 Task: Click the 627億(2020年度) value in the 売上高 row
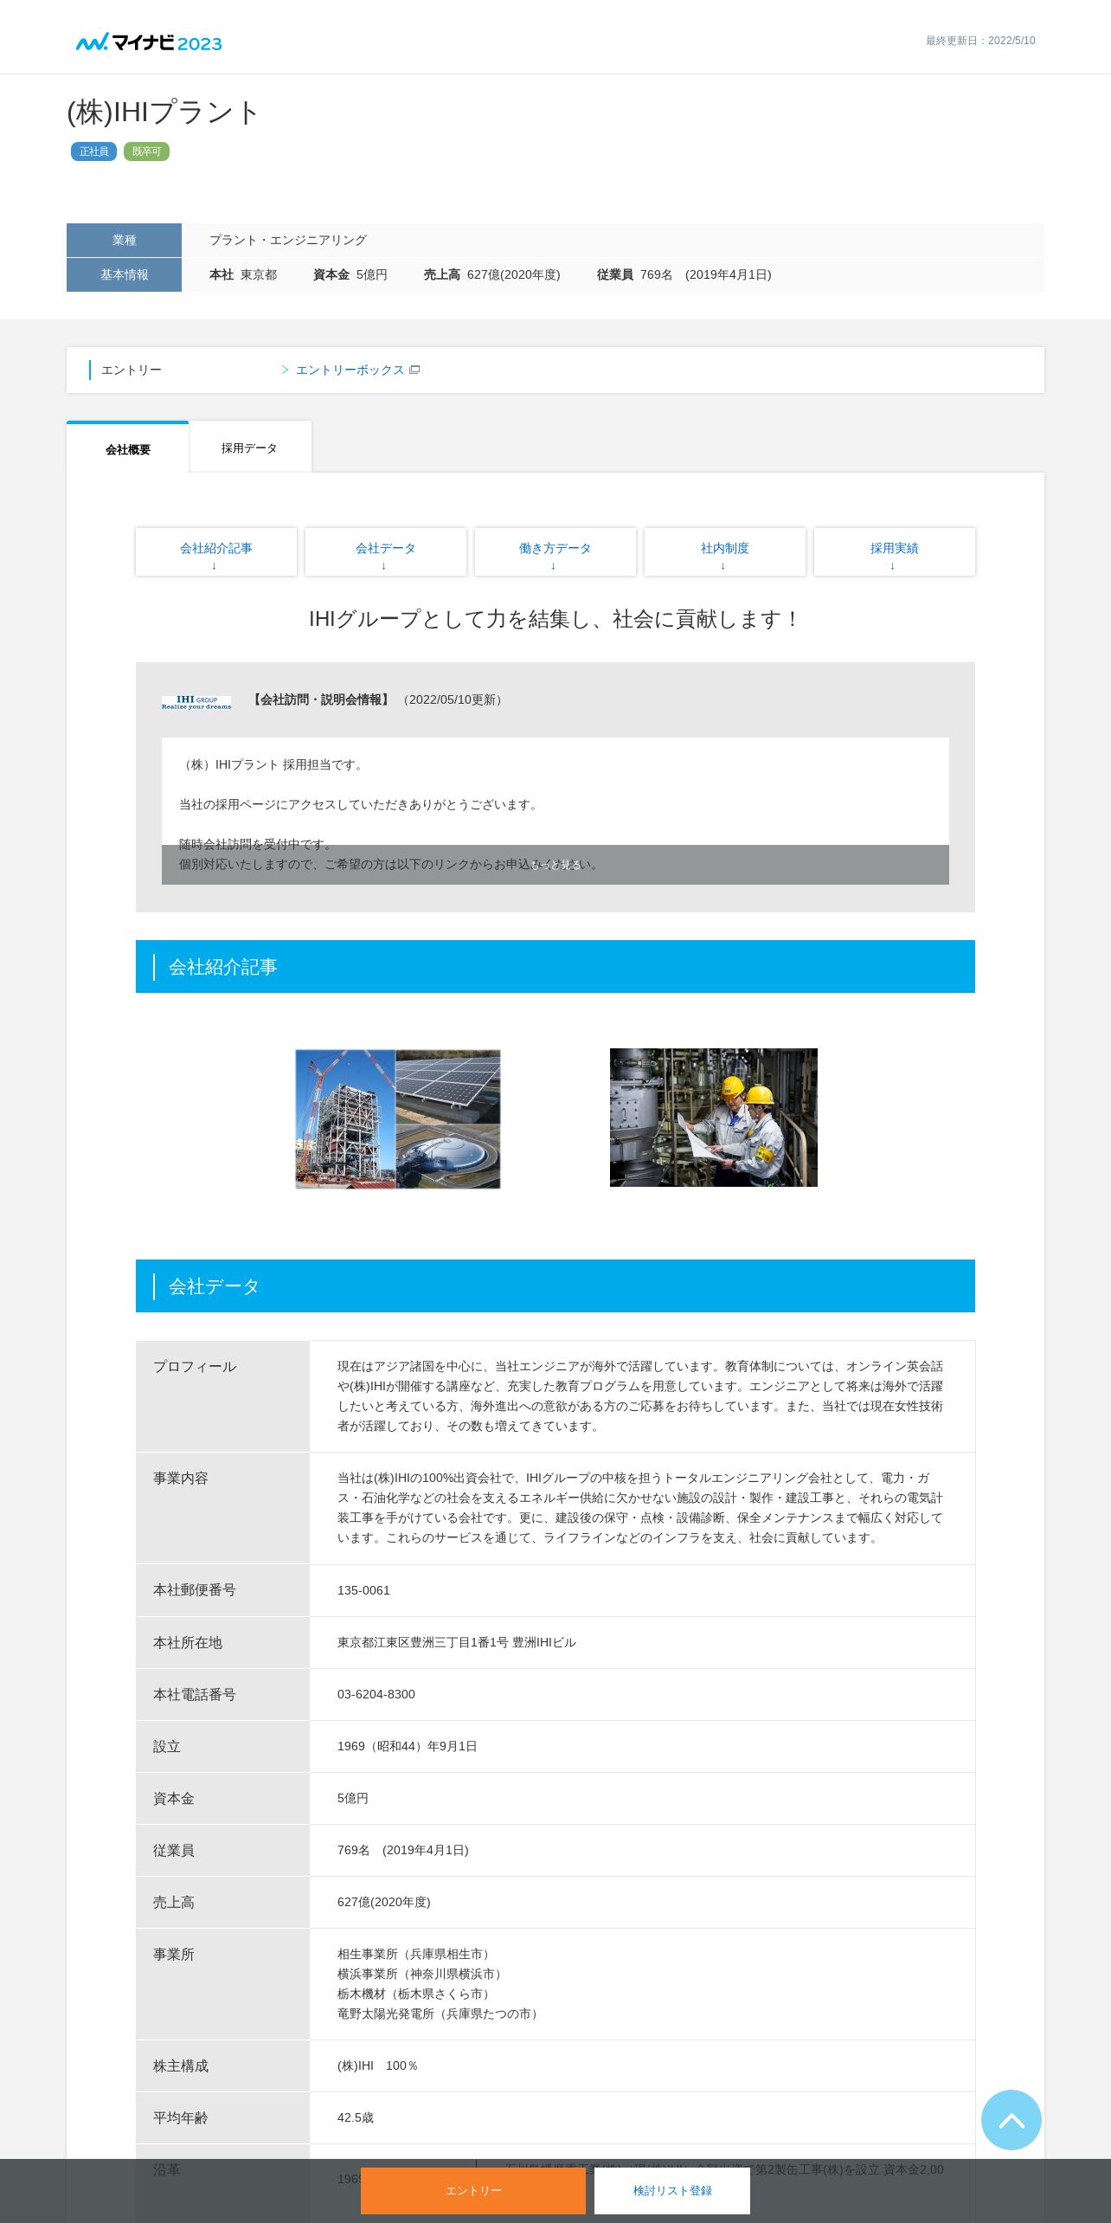[384, 1902]
